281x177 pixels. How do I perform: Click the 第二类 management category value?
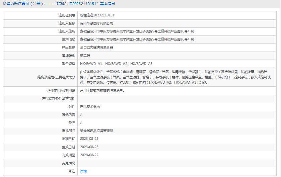click(x=85, y=56)
